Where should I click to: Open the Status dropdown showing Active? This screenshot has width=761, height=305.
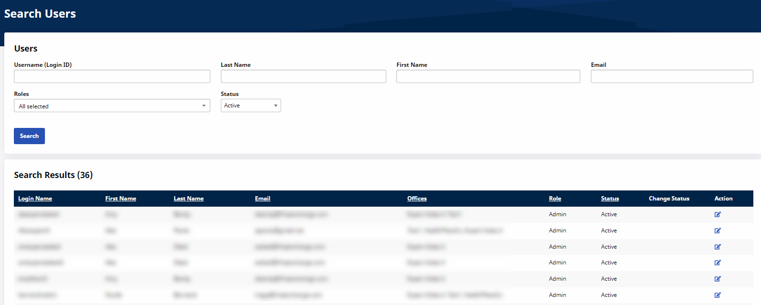coord(250,105)
